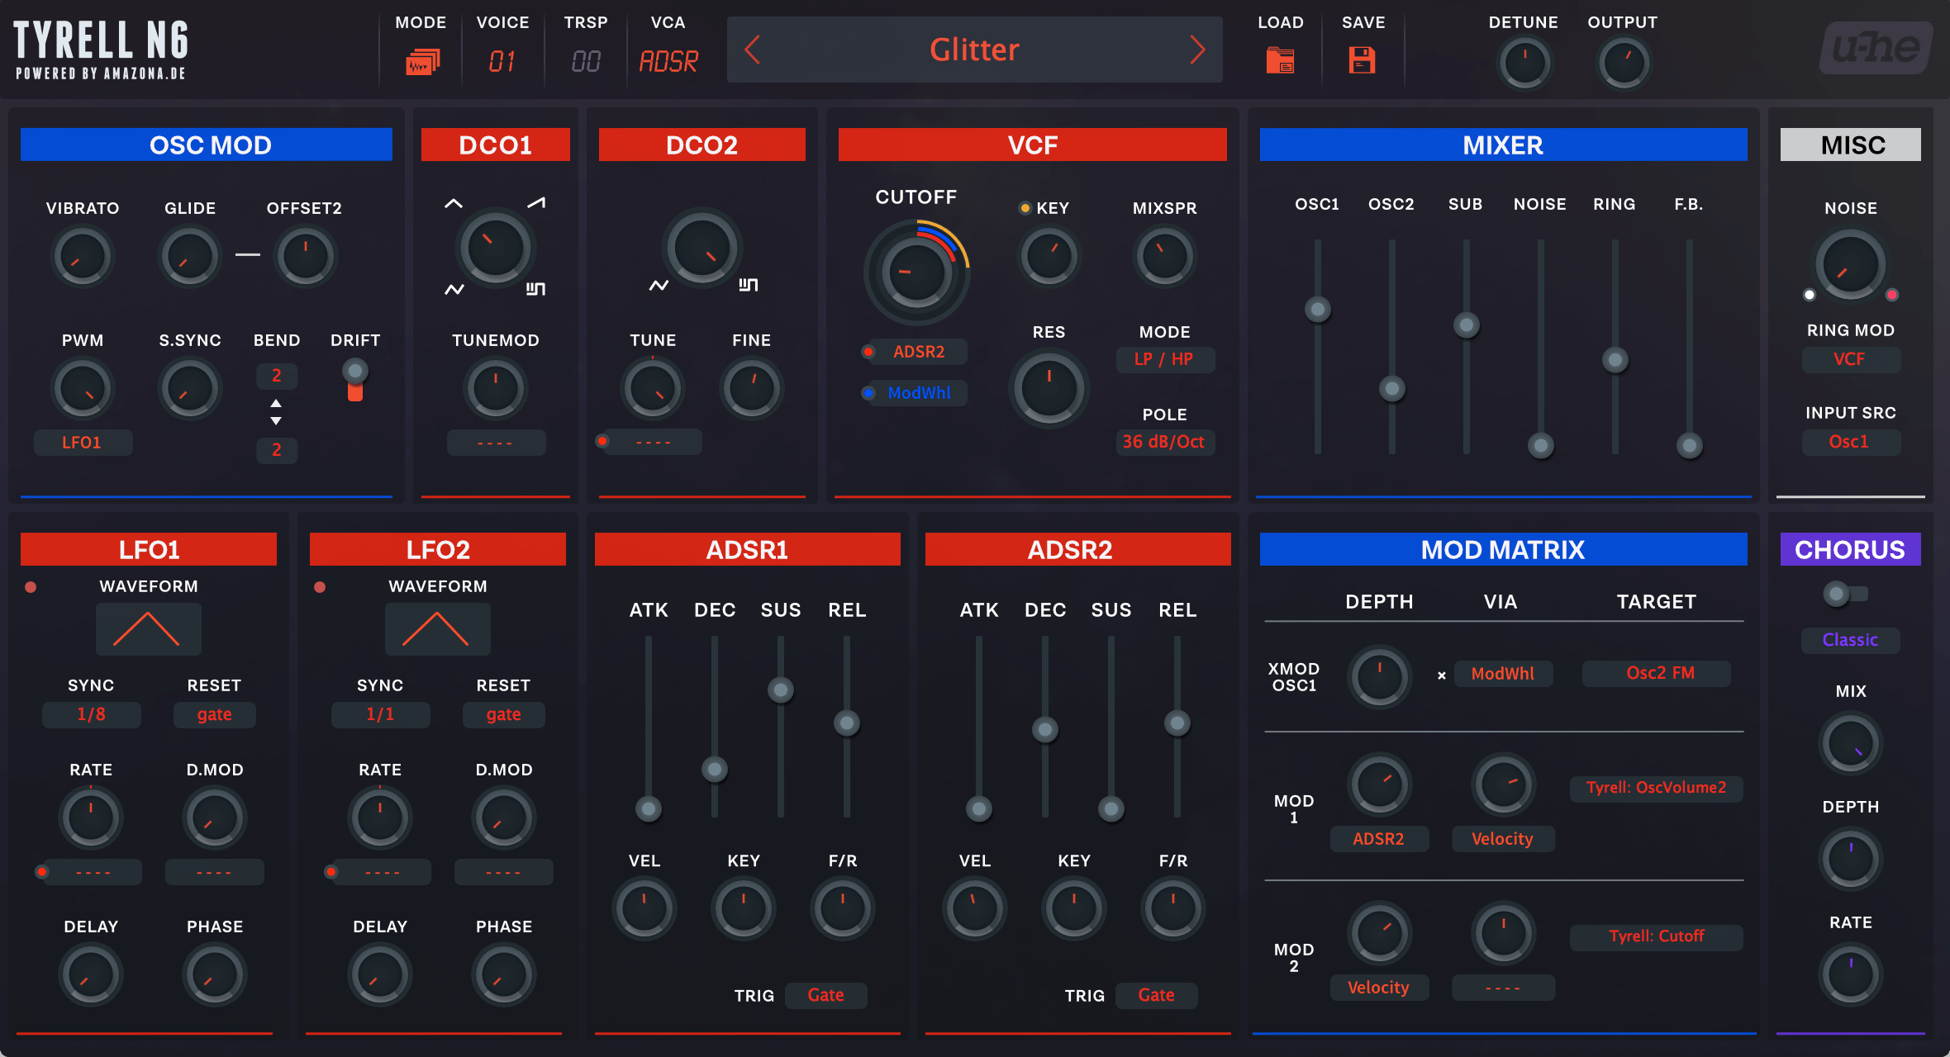Click the mixer OSC1 slider handle
The height and width of the screenshot is (1057, 1950).
[1318, 310]
